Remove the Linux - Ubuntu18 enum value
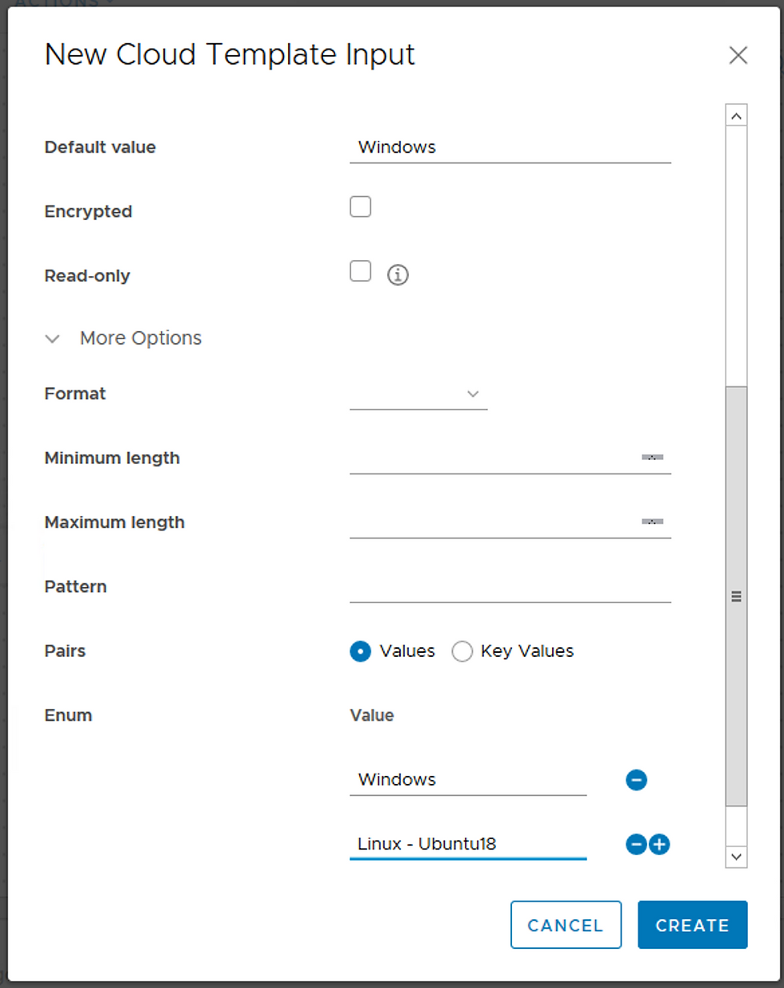 (636, 844)
